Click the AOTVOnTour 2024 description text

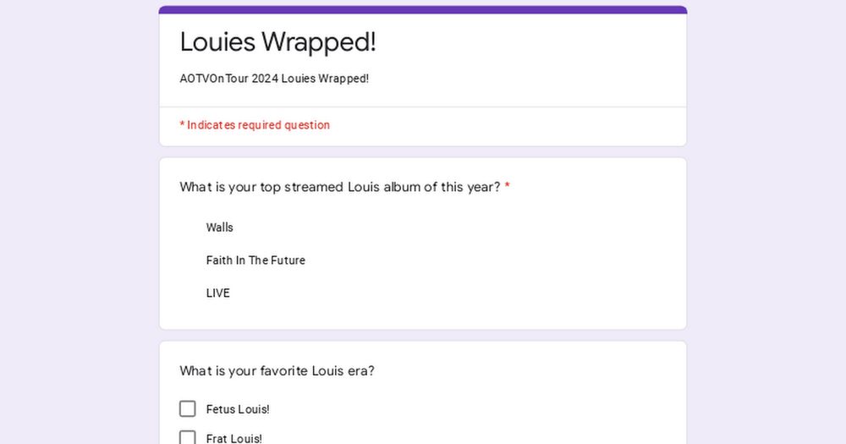tap(274, 79)
